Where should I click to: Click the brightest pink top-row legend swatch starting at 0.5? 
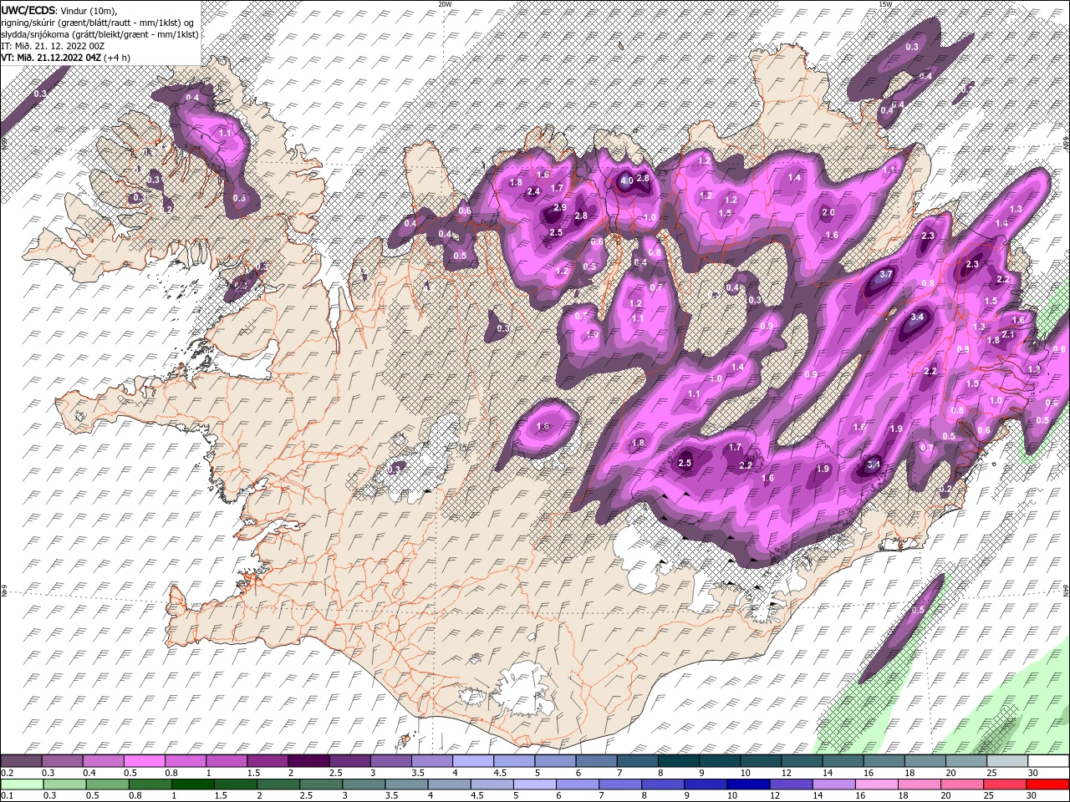coord(144,761)
